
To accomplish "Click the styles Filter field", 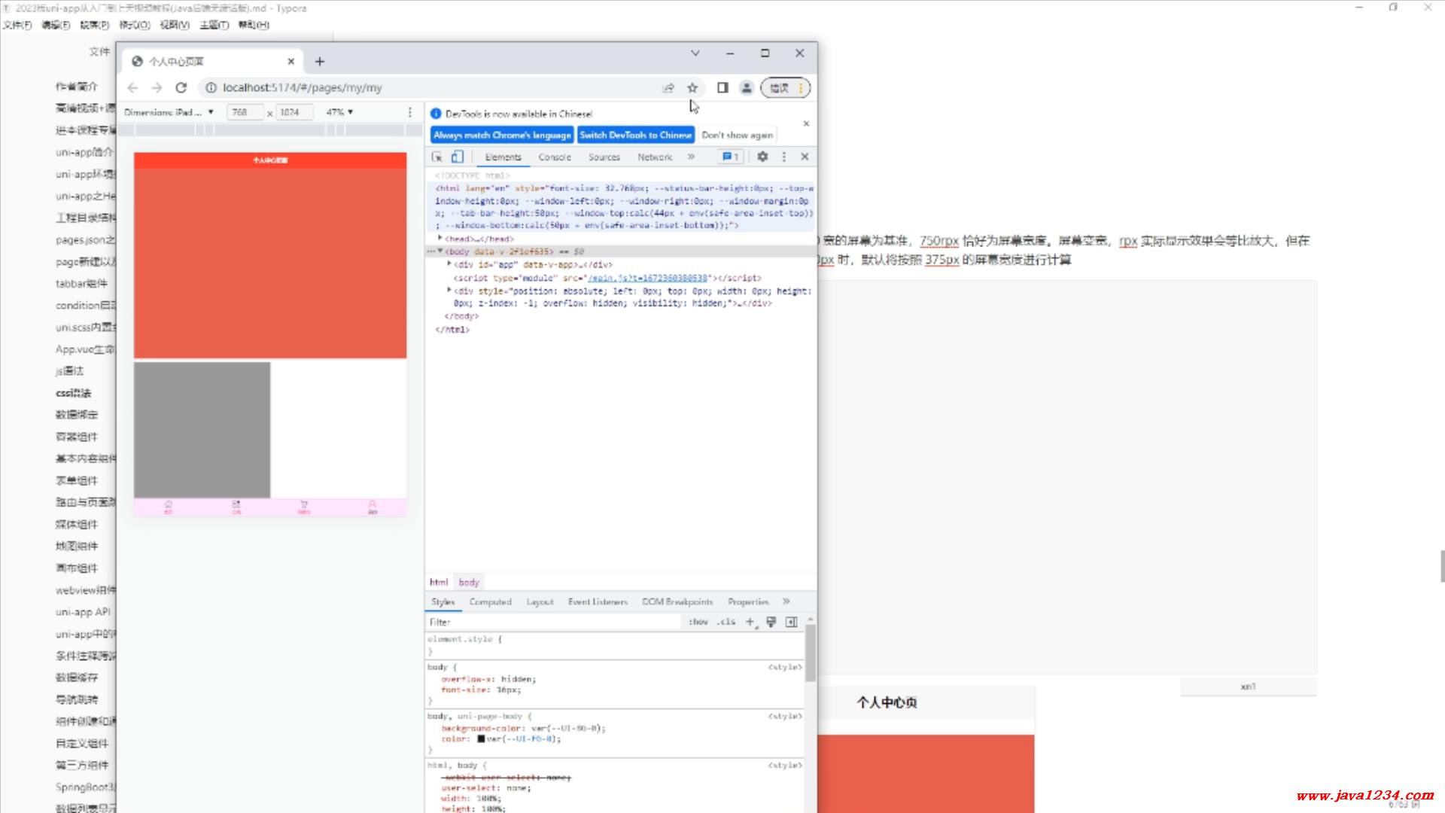I will pyautogui.click(x=553, y=623).
